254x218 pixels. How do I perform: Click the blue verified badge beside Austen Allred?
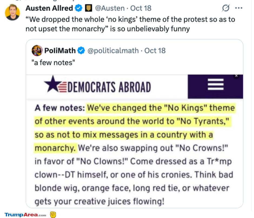click(78, 8)
